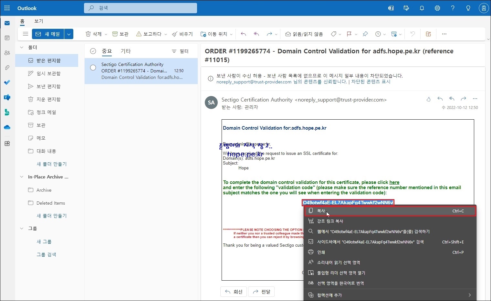491x301 pixels.
Task: Open Bookings app icon in rail
Action: [x=7, y=112]
